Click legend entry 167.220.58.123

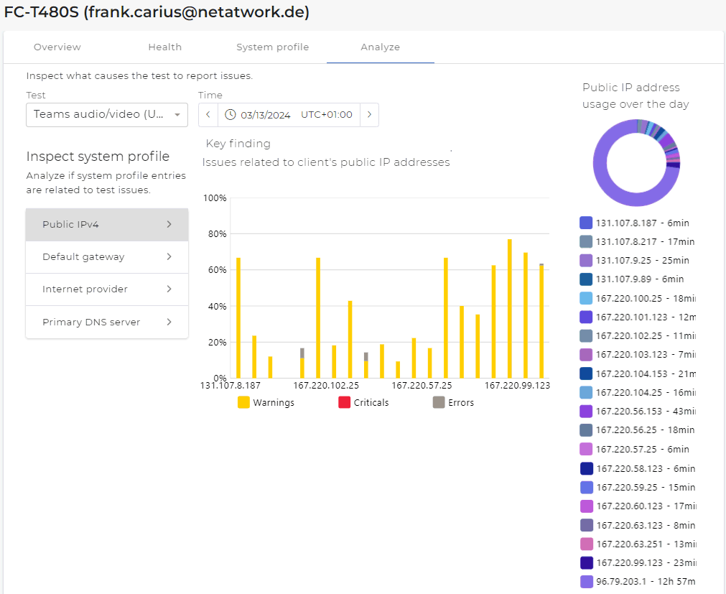click(x=638, y=468)
